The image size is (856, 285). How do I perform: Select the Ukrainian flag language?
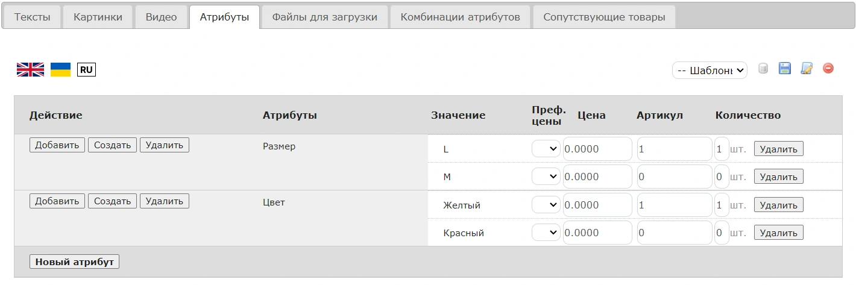[x=60, y=70]
